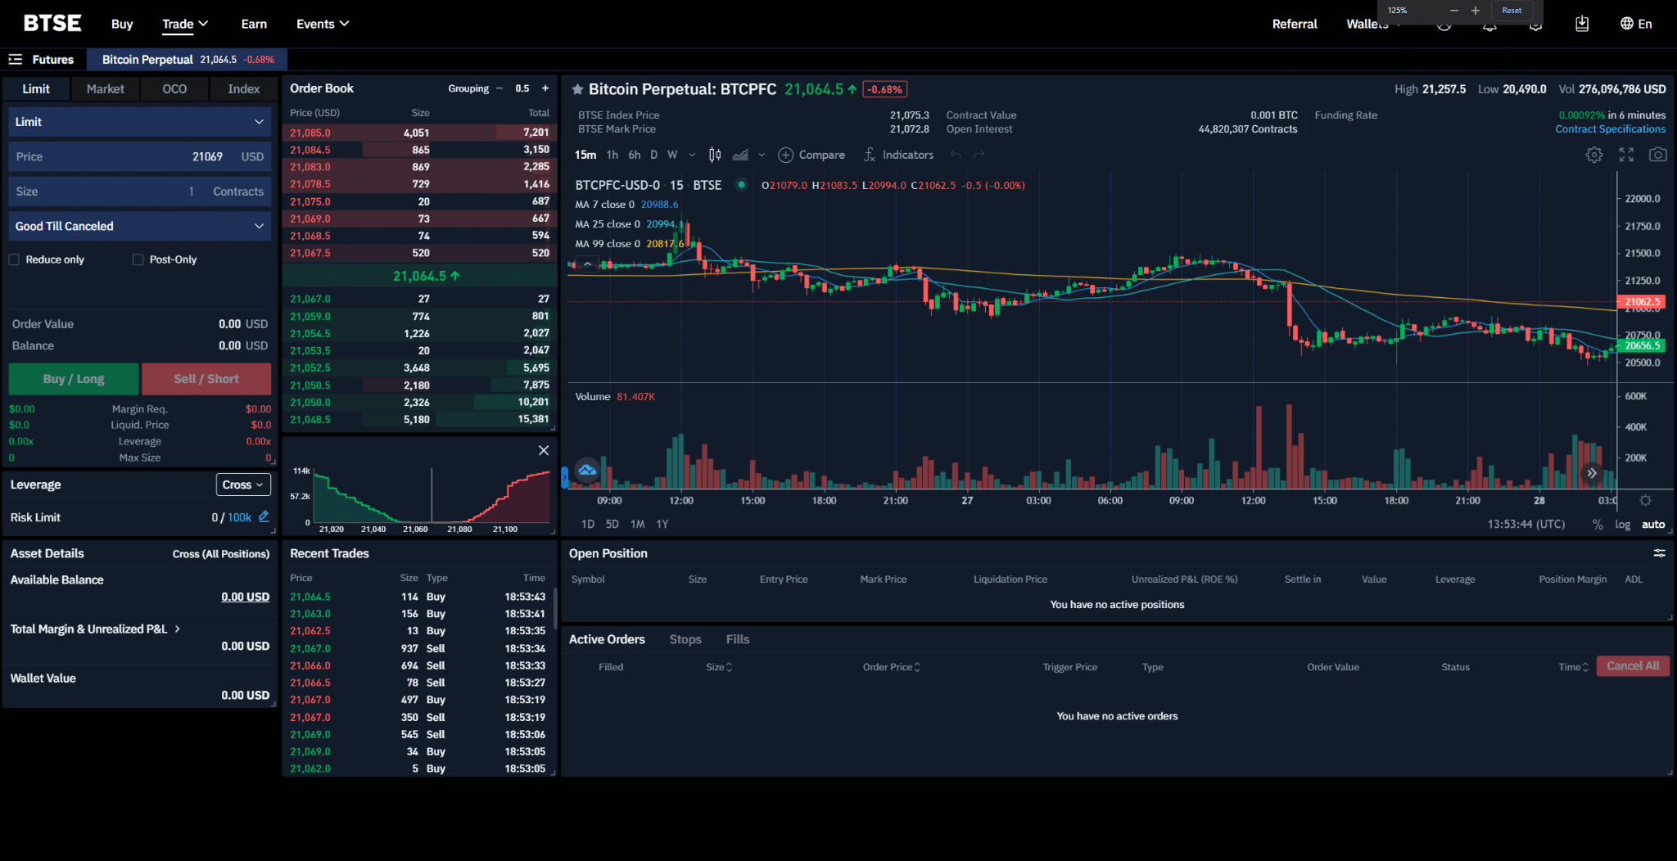Open the time axis settings gear
Viewport: 1677px width, 861px height.
1645,500
